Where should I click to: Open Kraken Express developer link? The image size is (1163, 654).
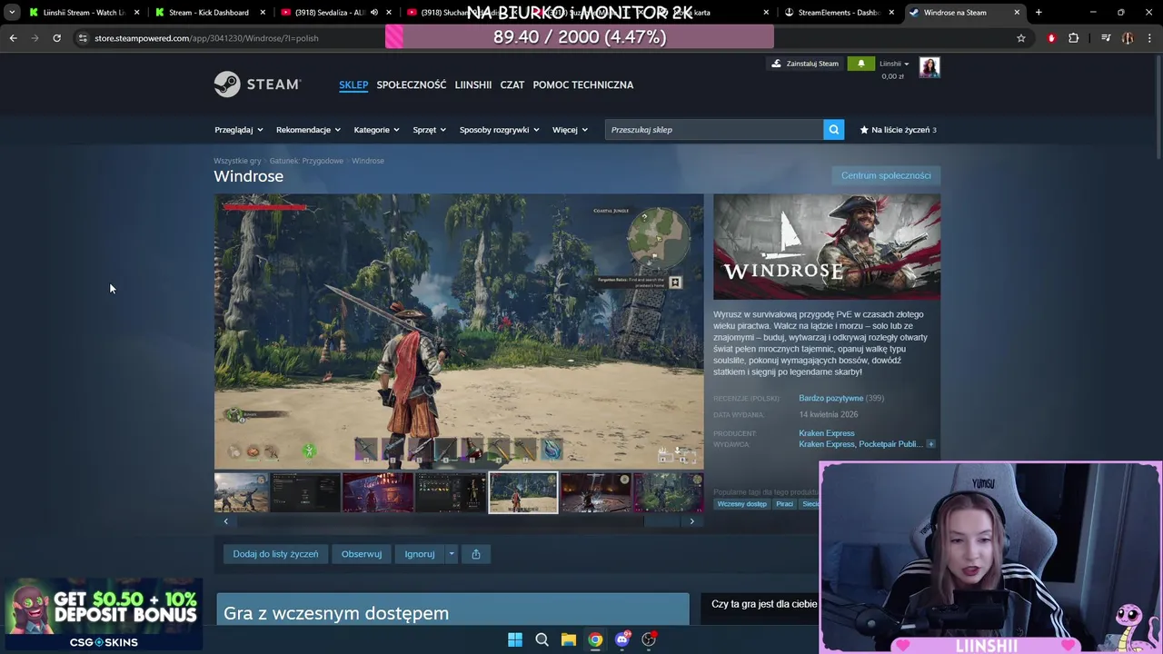coord(827,433)
